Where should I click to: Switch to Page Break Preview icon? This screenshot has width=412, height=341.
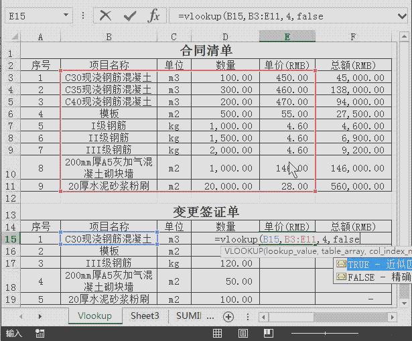[x=269, y=333]
